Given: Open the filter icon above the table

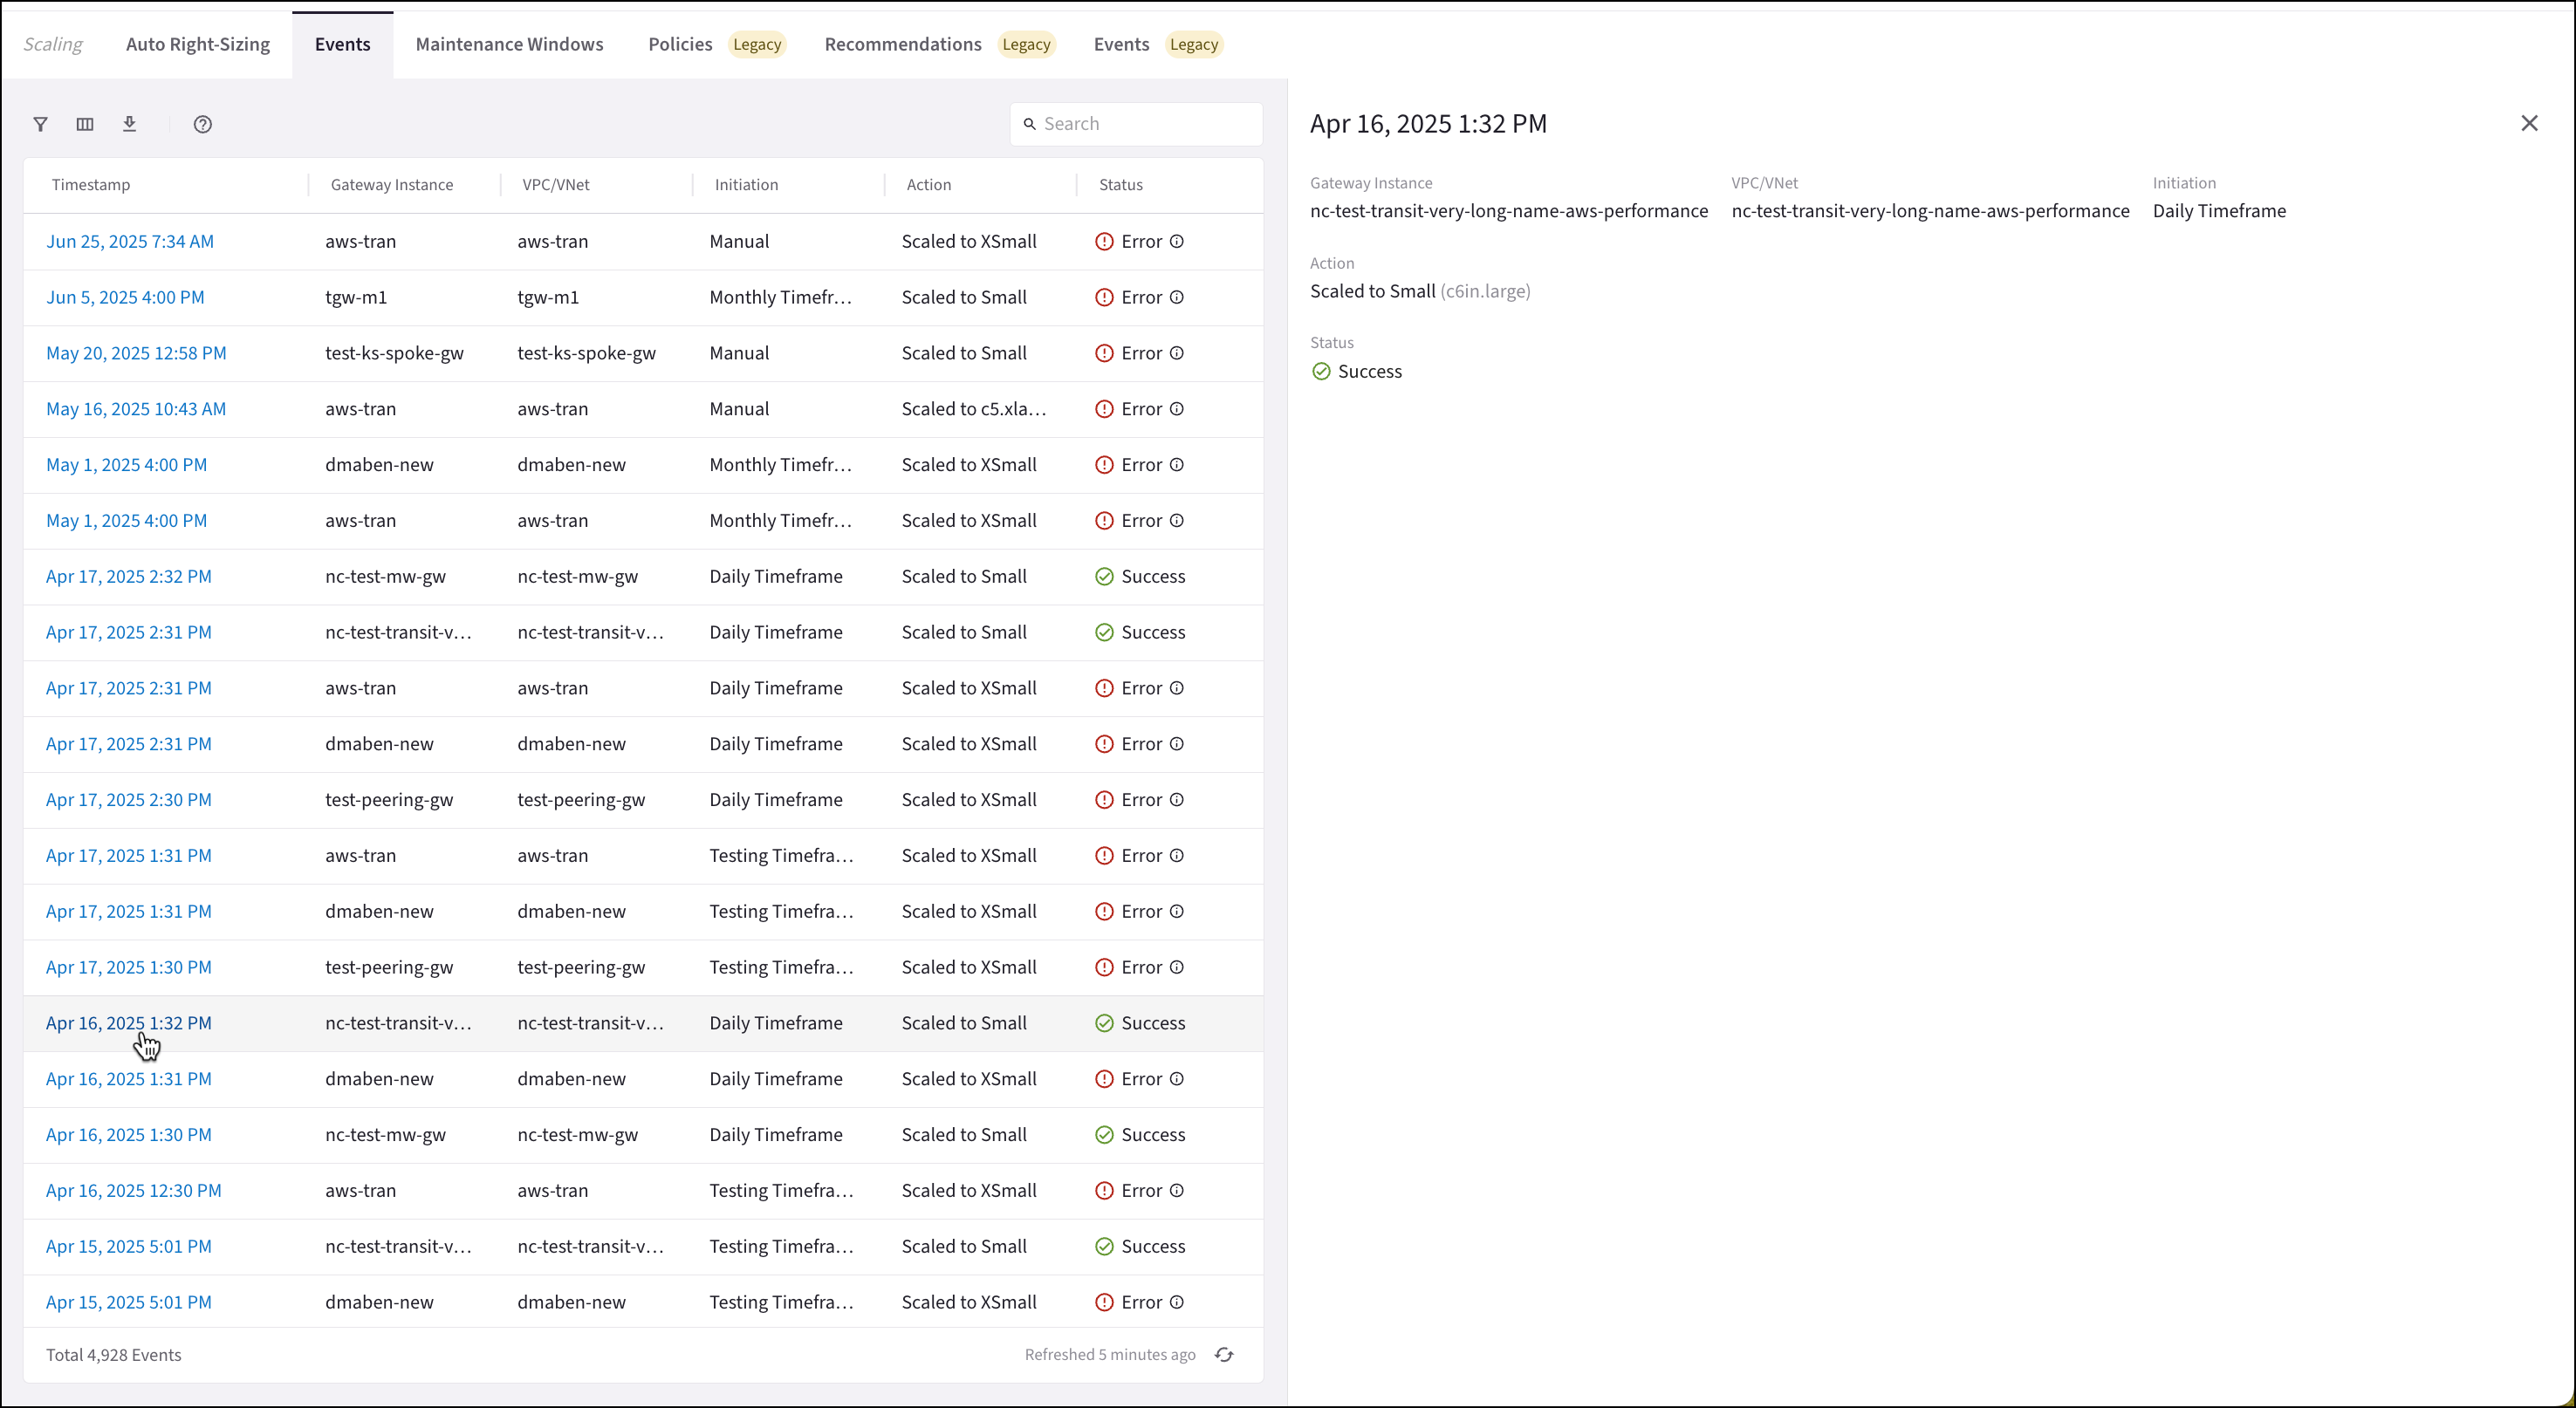Looking at the screenshot, I should (40, 124).
